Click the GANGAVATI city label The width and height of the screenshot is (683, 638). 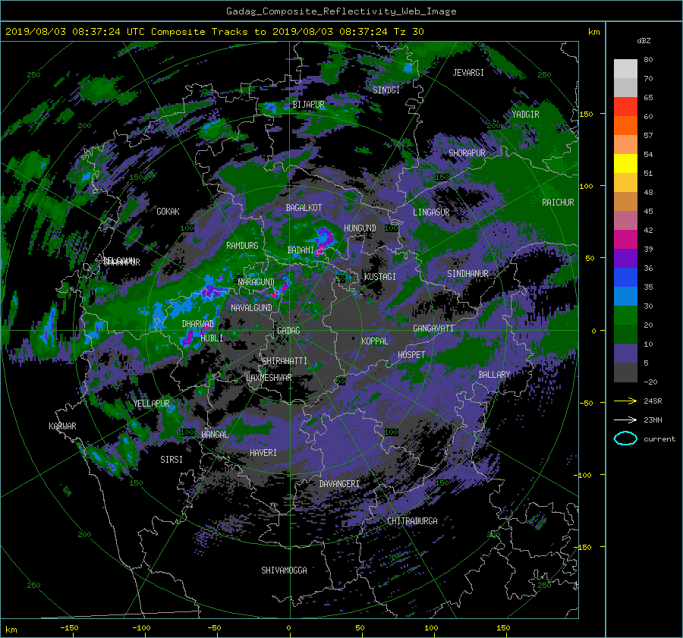[x=433, y=328]
